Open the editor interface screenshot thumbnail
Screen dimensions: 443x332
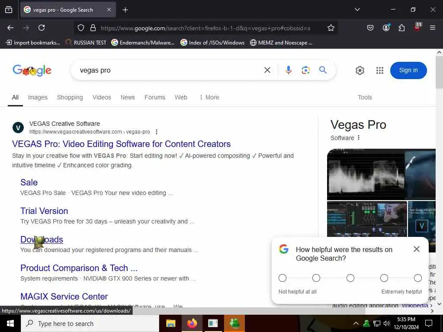[x=367, y=219]
